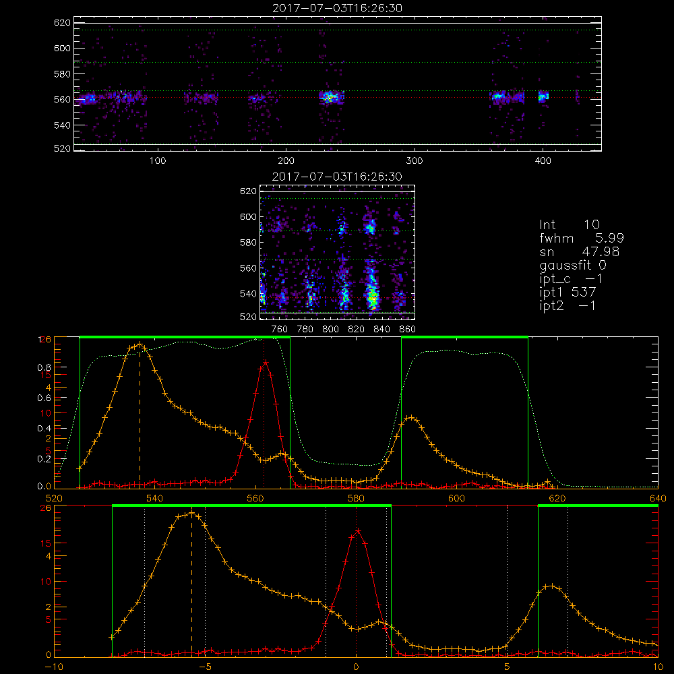Click orange dashed vertical line in upper profile plot
Image resolution: width=674 pixels, height=674 pixels.
click(140, 415)
